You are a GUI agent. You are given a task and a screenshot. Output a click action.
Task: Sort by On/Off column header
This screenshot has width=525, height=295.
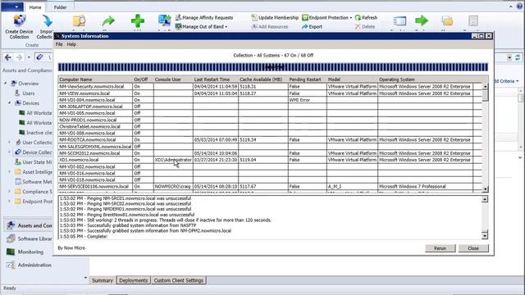(x=143, y=79)
